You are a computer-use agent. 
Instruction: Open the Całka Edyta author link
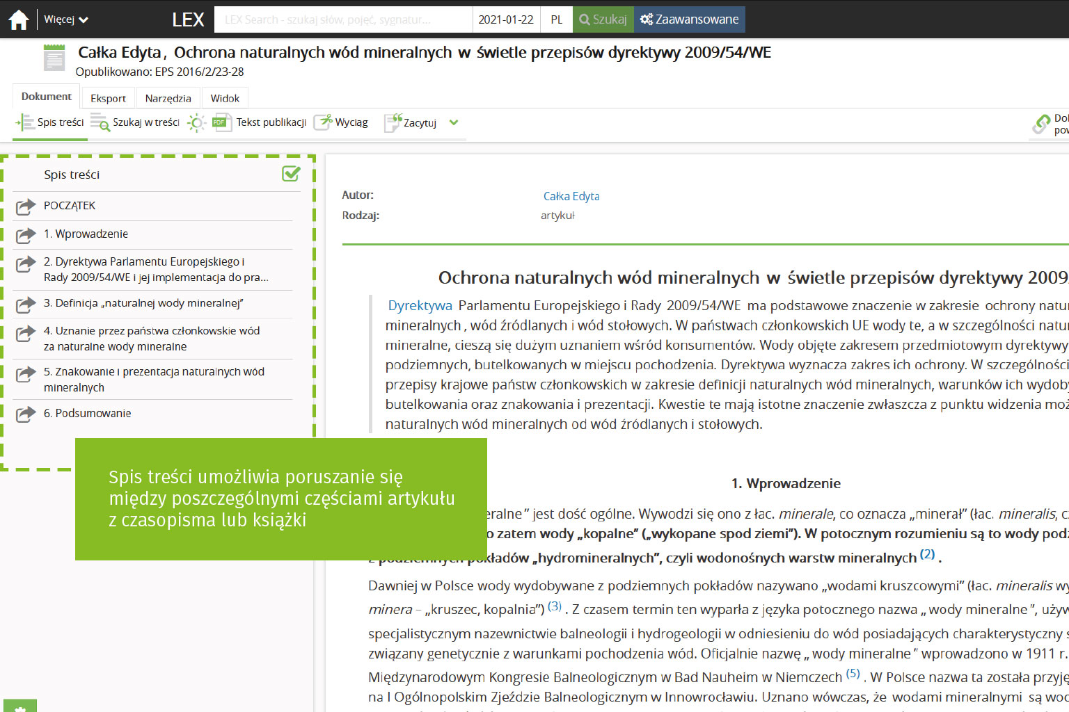coord(571,196)
